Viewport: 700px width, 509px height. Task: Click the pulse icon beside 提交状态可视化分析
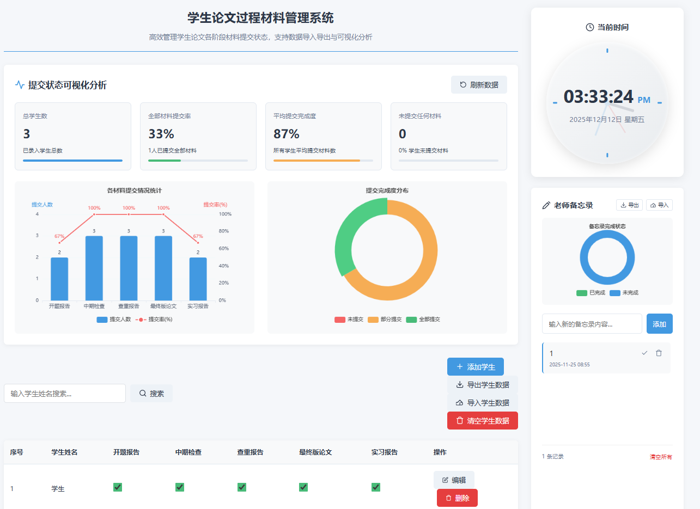(20, 85)
